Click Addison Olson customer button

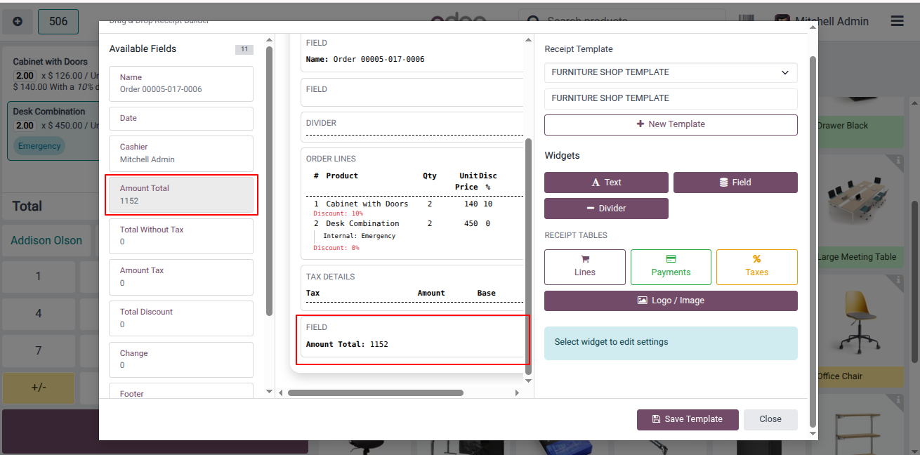tap(46, 240)
